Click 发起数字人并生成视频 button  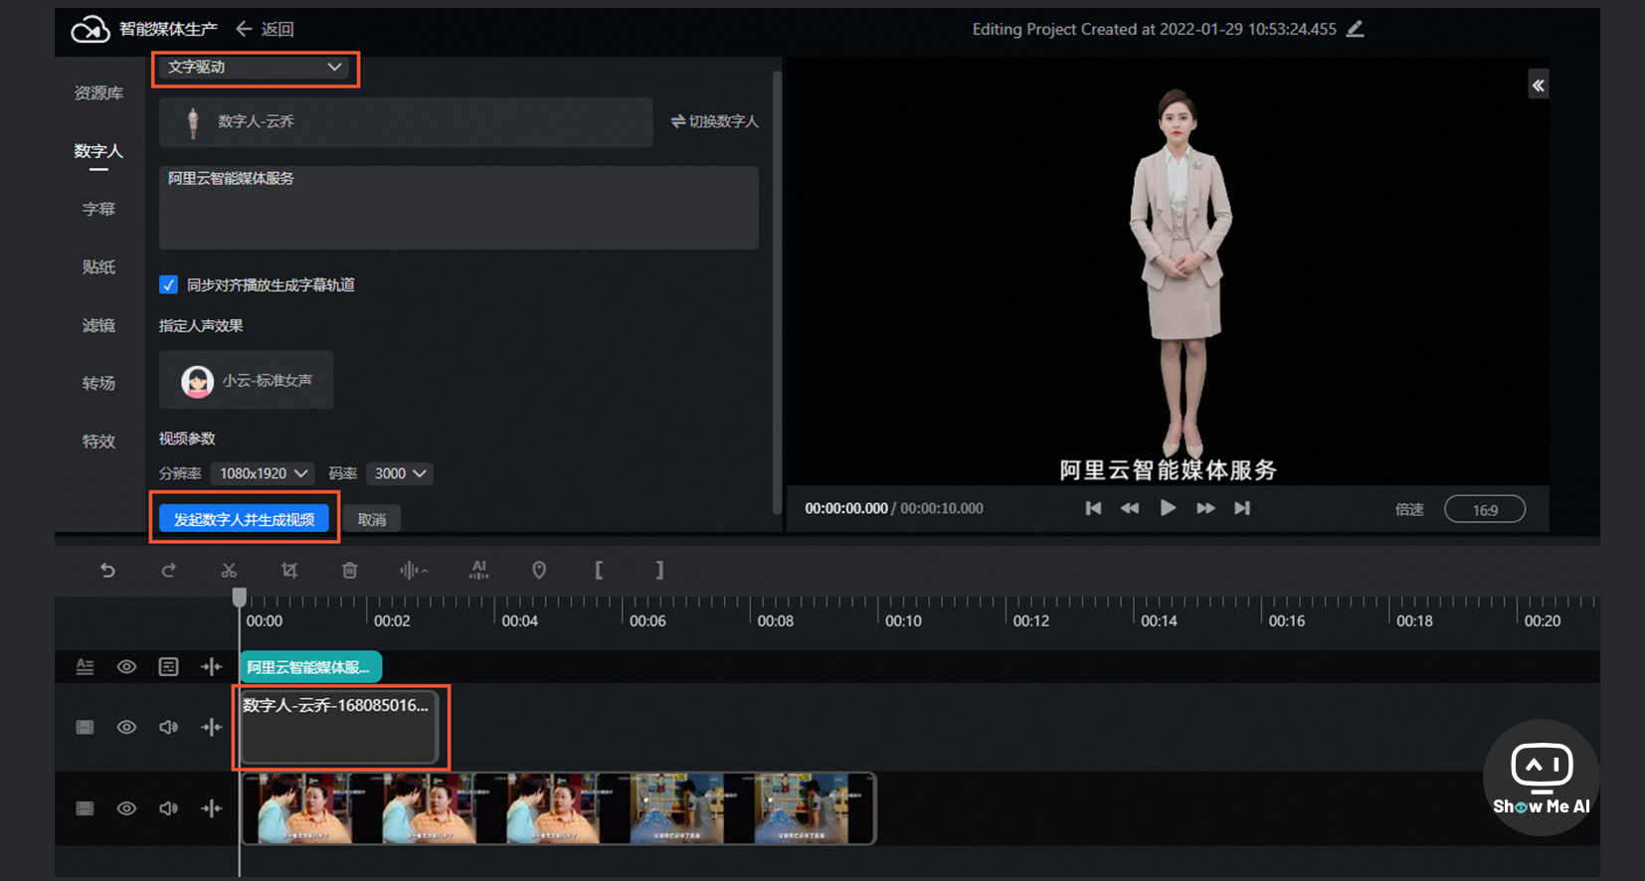(244, 519)
